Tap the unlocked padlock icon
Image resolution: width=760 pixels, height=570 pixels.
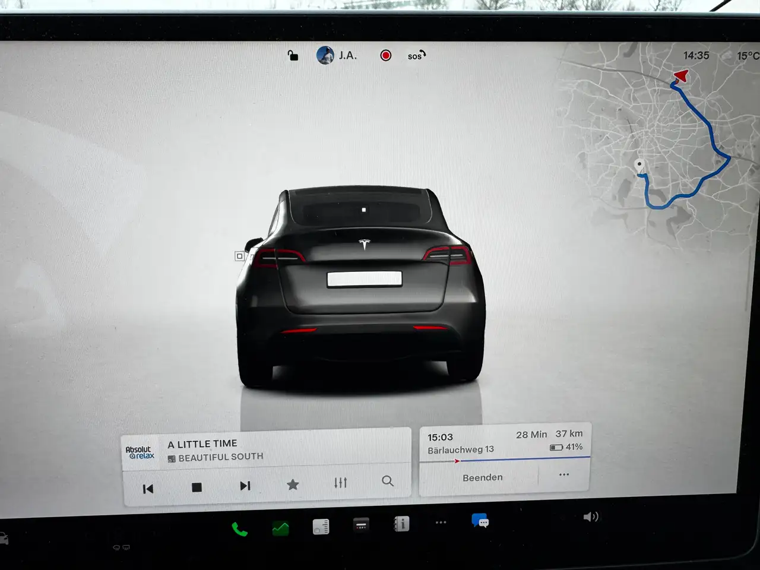point(292,56)
